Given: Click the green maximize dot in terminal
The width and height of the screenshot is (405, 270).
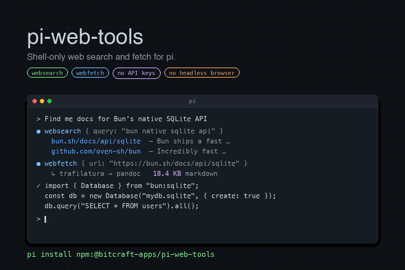Looking at the screenshot, I should [49, 101].
